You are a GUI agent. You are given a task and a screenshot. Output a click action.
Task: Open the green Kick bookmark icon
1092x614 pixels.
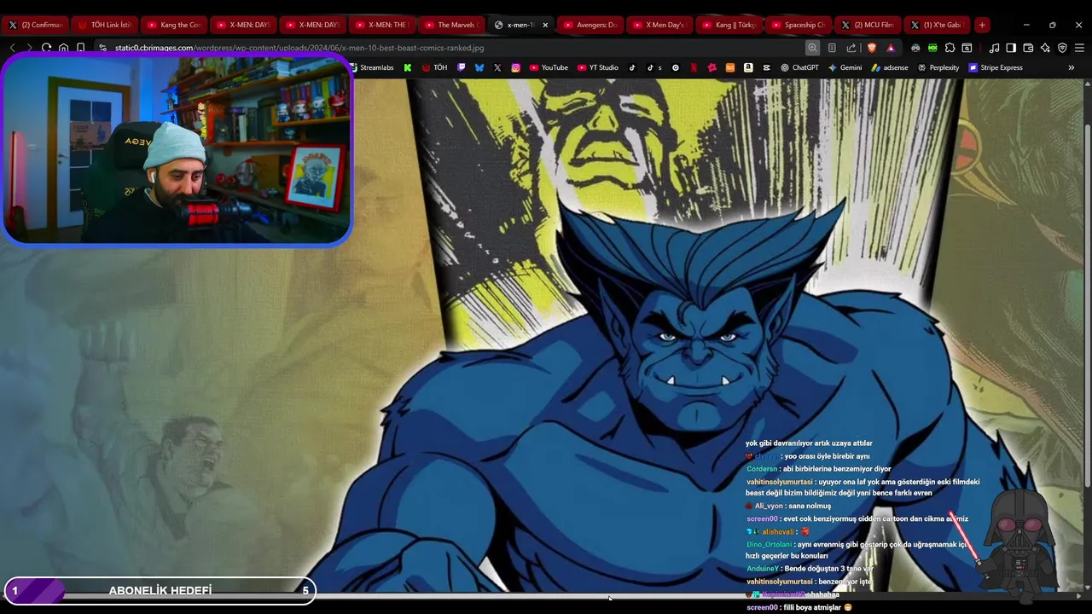[408, 67]
